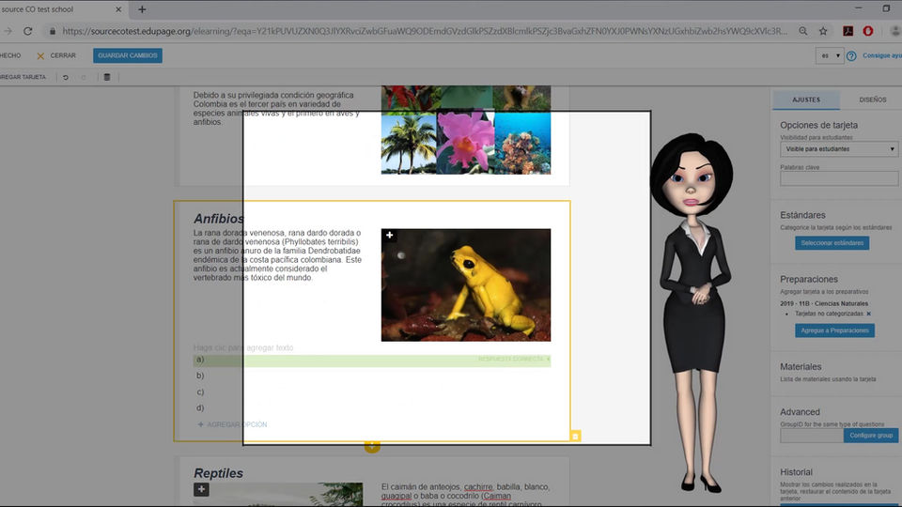The width and height of the screenshot is (902, 507).
Task: Click the forward navigation arrow
Action: point(8,31)
